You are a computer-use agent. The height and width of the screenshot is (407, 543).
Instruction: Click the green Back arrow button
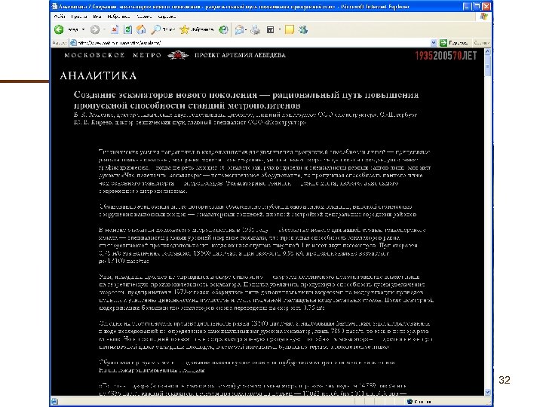coord(60,29)
